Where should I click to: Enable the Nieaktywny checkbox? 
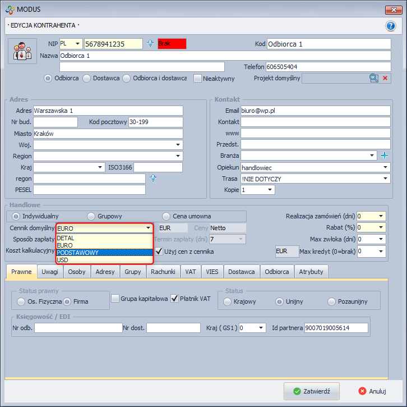click(x=198, y=79)
